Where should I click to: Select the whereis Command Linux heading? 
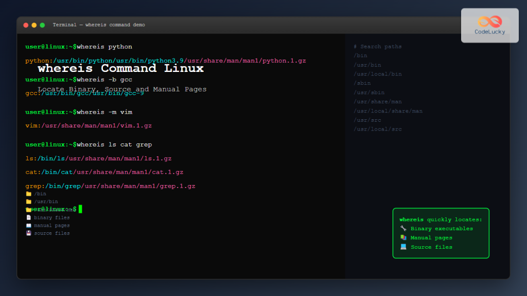[x=119, y=68]
